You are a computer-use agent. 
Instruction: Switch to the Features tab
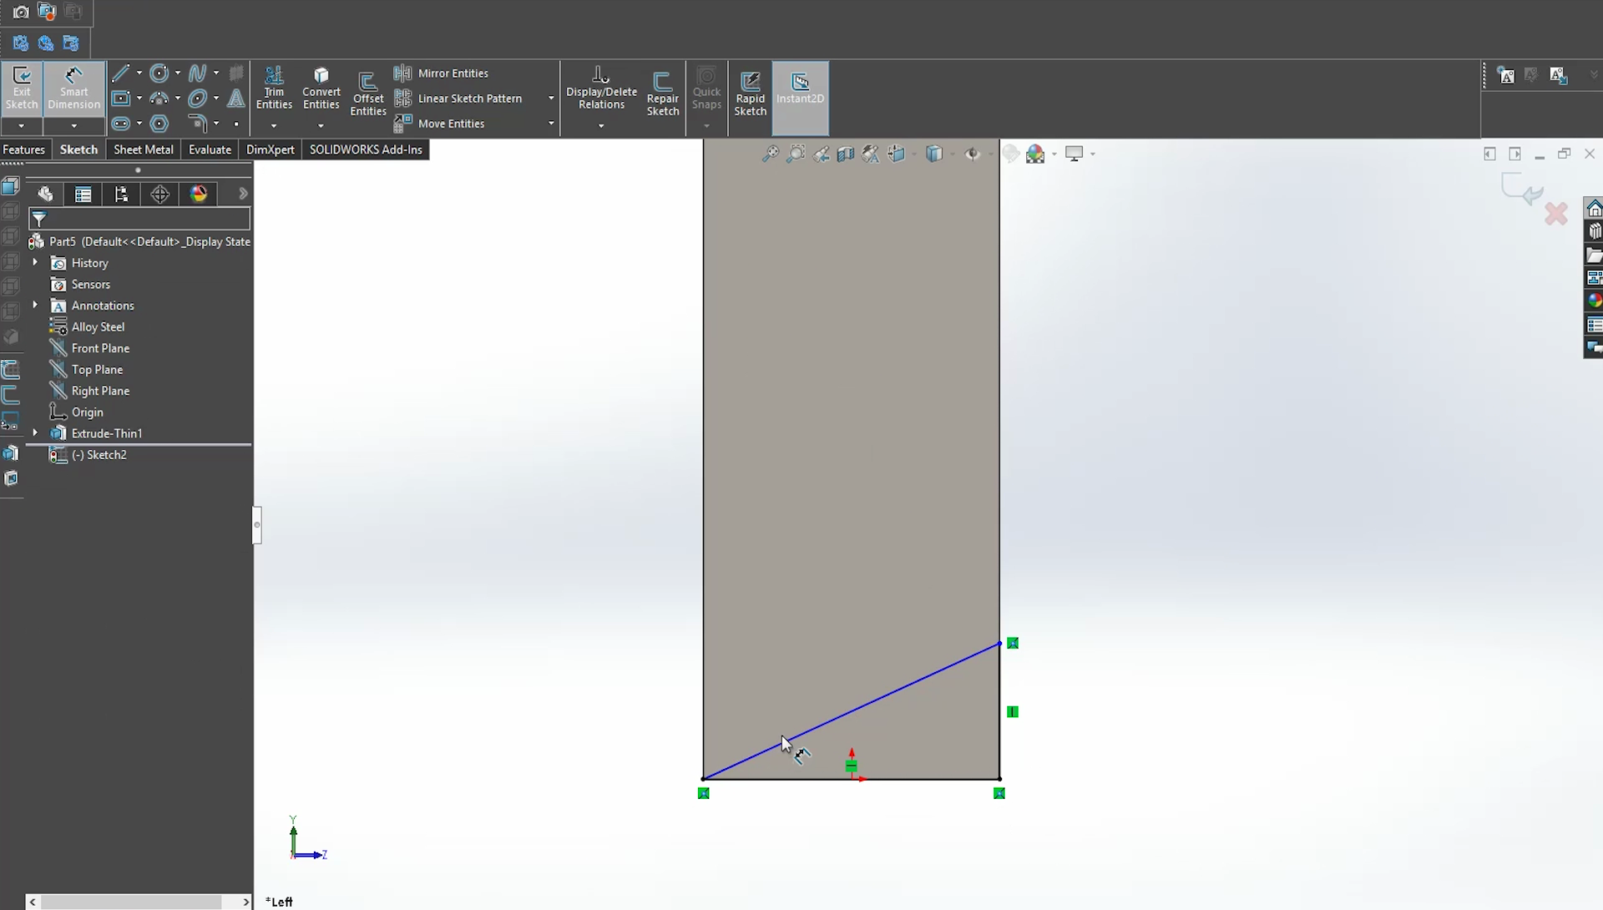click(x=24, y=149)
